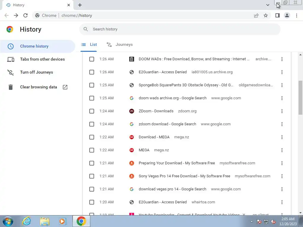Click the globe favicon on SpongeBob row

point(132,85)
